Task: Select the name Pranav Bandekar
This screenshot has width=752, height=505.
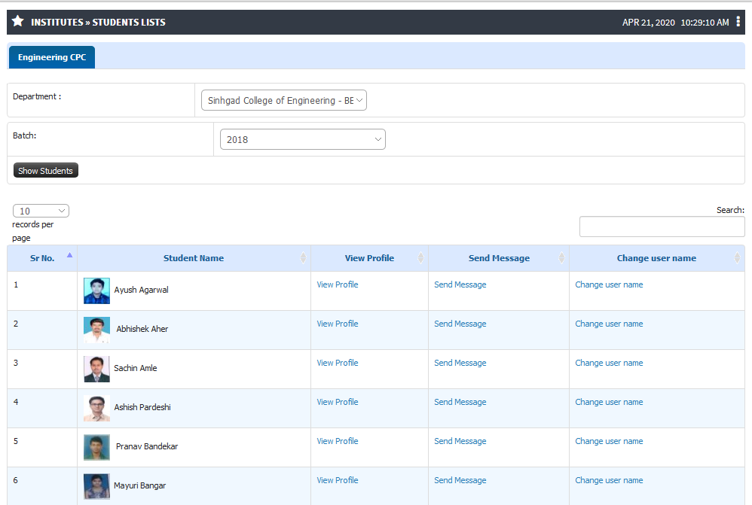Action: [x=147, y=446]
